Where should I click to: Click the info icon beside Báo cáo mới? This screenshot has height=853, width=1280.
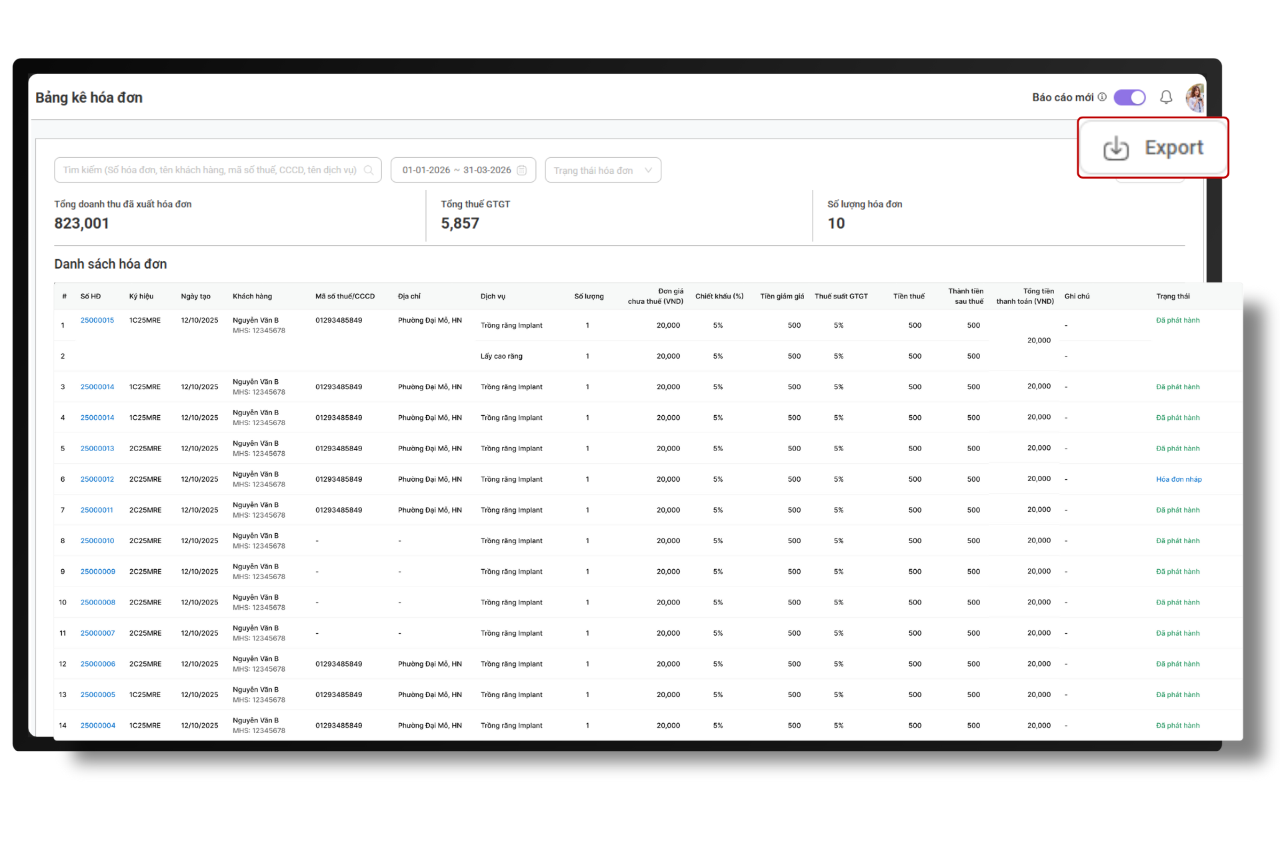(x=1102, y=97)
